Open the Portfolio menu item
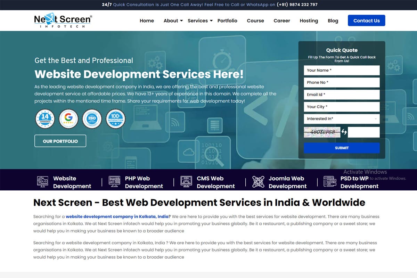The image size is (417, 278). pyautogui.click(x=227, y=21)
